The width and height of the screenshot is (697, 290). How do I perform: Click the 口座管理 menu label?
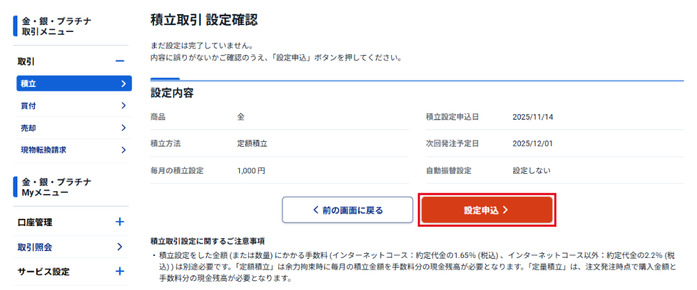point(35,223)
